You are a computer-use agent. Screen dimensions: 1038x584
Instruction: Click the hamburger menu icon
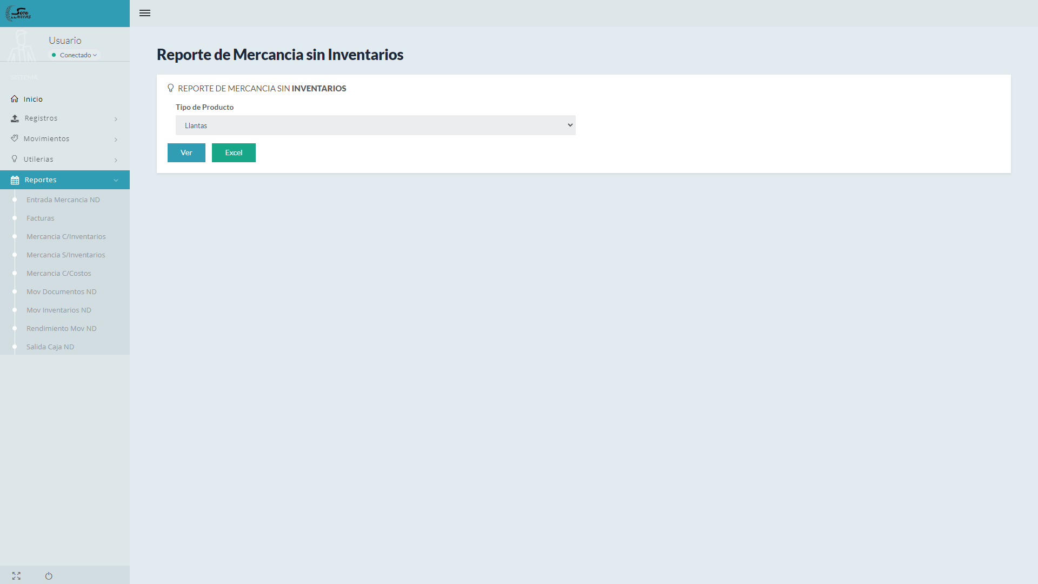coord(144,13)
